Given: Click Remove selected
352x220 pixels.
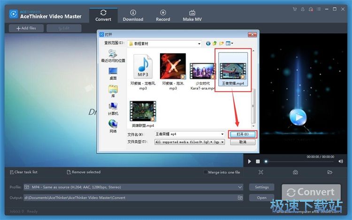Looking at the screenshot, I should pos(84,172).
